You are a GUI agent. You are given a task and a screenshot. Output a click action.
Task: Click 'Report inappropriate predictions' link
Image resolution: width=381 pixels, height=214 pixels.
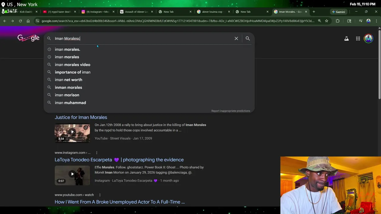pos(231,111)
